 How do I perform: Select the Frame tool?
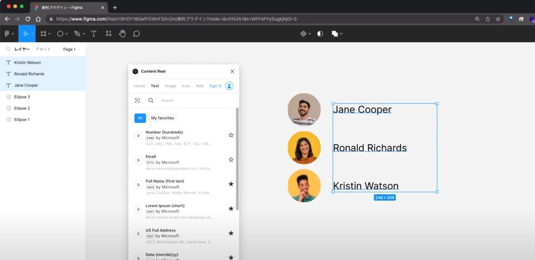coord(43,33)
